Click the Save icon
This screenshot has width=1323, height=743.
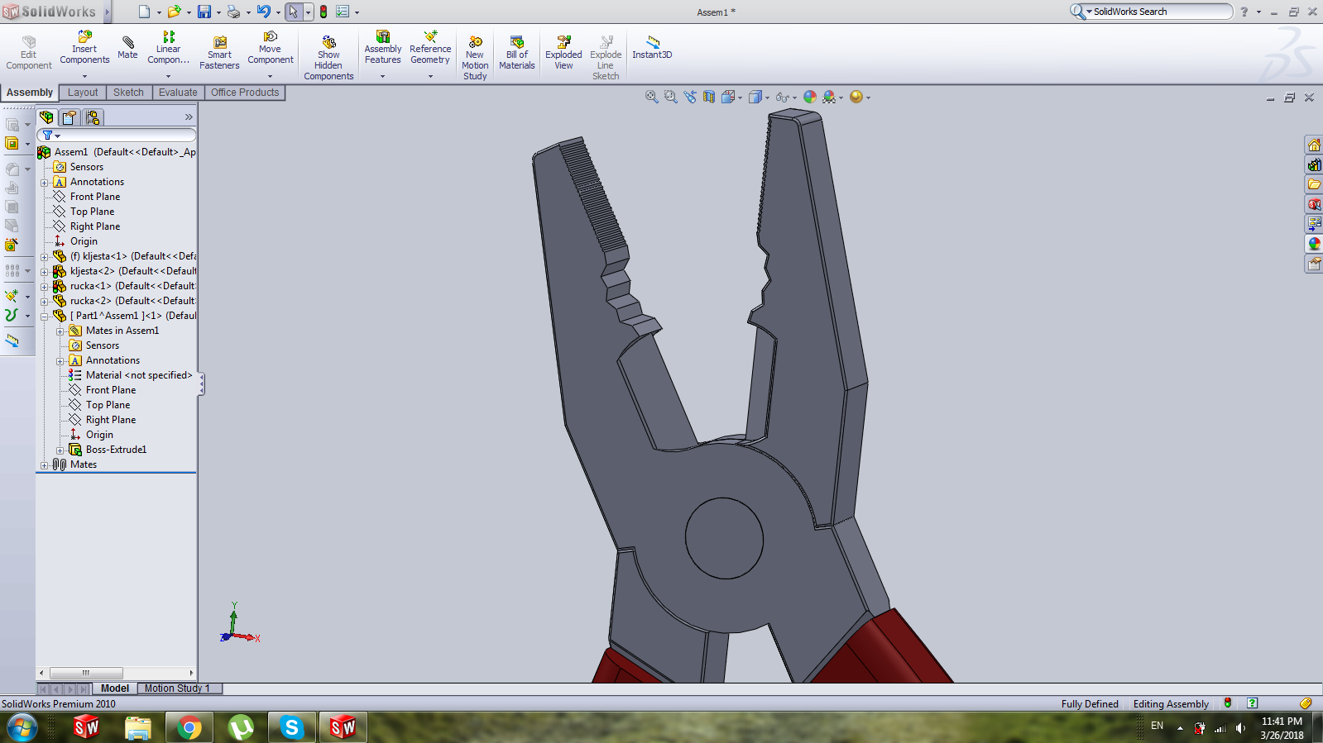click(204, 12)
